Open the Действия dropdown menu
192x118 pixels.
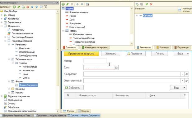(x=6, y=7)
